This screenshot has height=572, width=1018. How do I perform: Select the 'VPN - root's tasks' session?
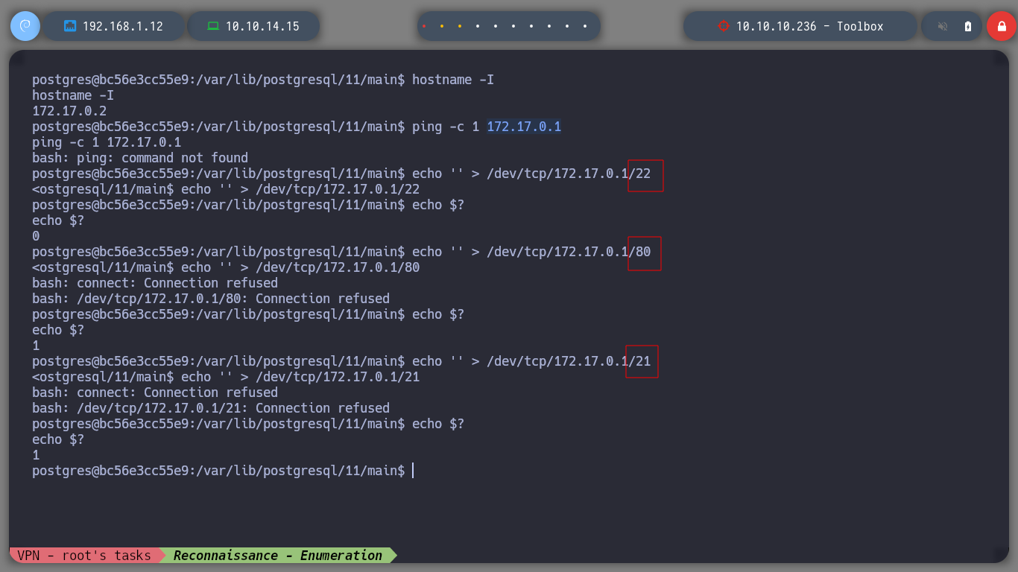pos(84,556)
